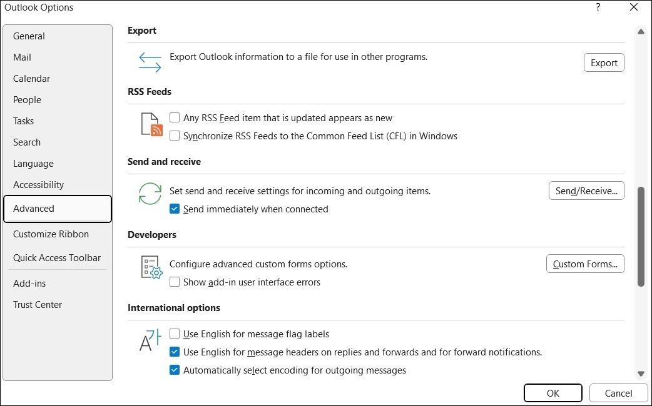Select the Advanced category
The image size is (652, 406).
[x=58, y=209]
